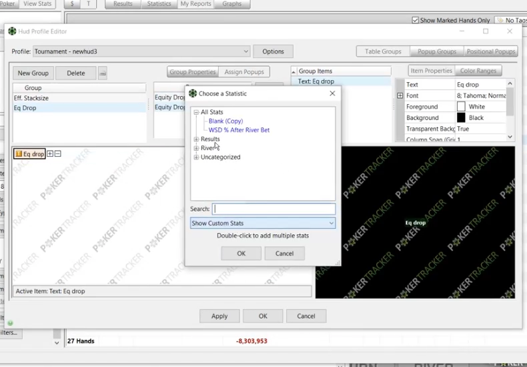The width and height of the screenshot is (527, 367).
Task: Open the Item Properties tab
Action: (431, 71)
